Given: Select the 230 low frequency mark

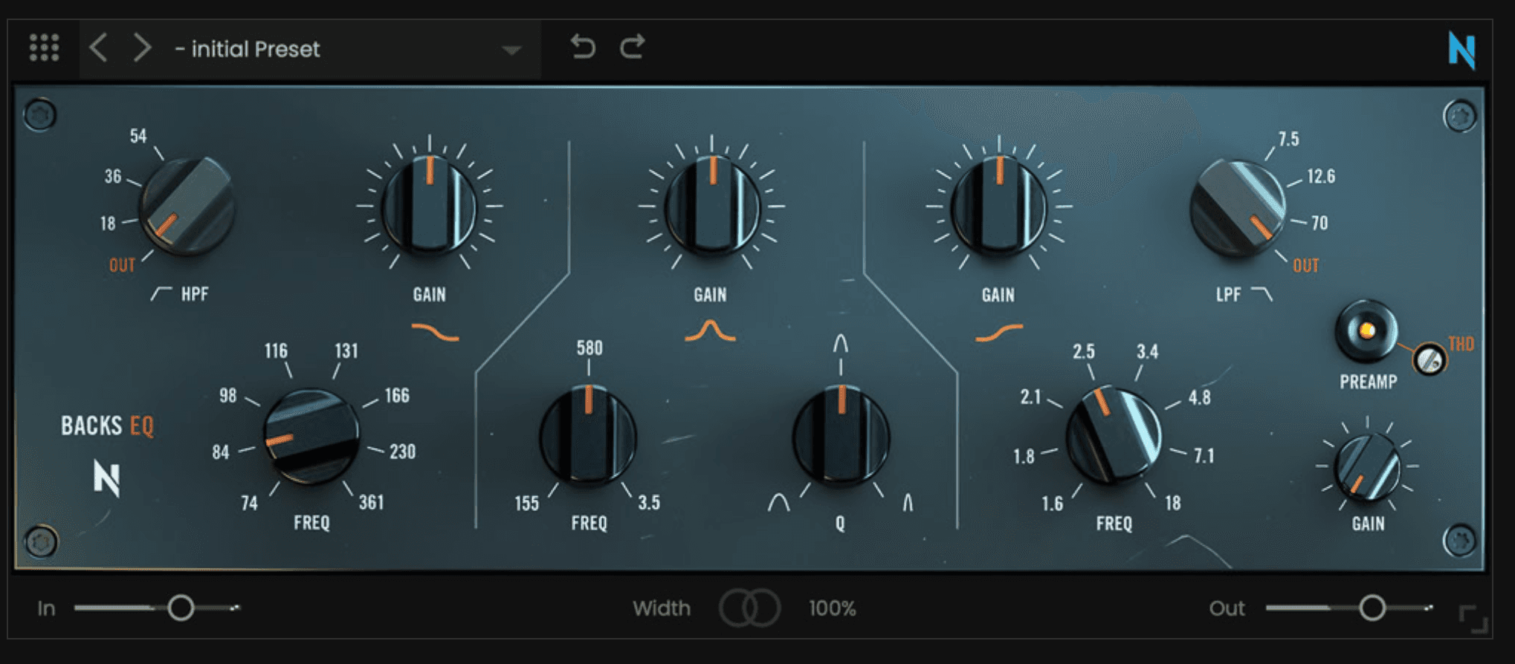Looking at the screenshot, I should [402, 451].
